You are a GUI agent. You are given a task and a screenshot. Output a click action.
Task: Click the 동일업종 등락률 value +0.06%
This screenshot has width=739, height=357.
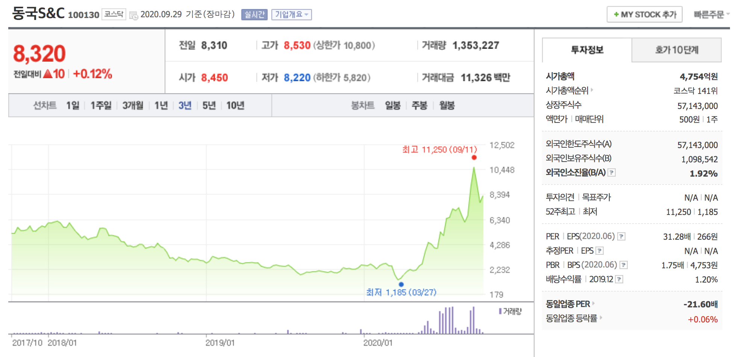point(703,319)
